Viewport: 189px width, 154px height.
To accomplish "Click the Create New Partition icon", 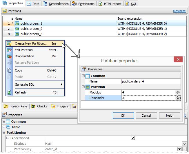I will pyautogui.click(x=9, y=43).
